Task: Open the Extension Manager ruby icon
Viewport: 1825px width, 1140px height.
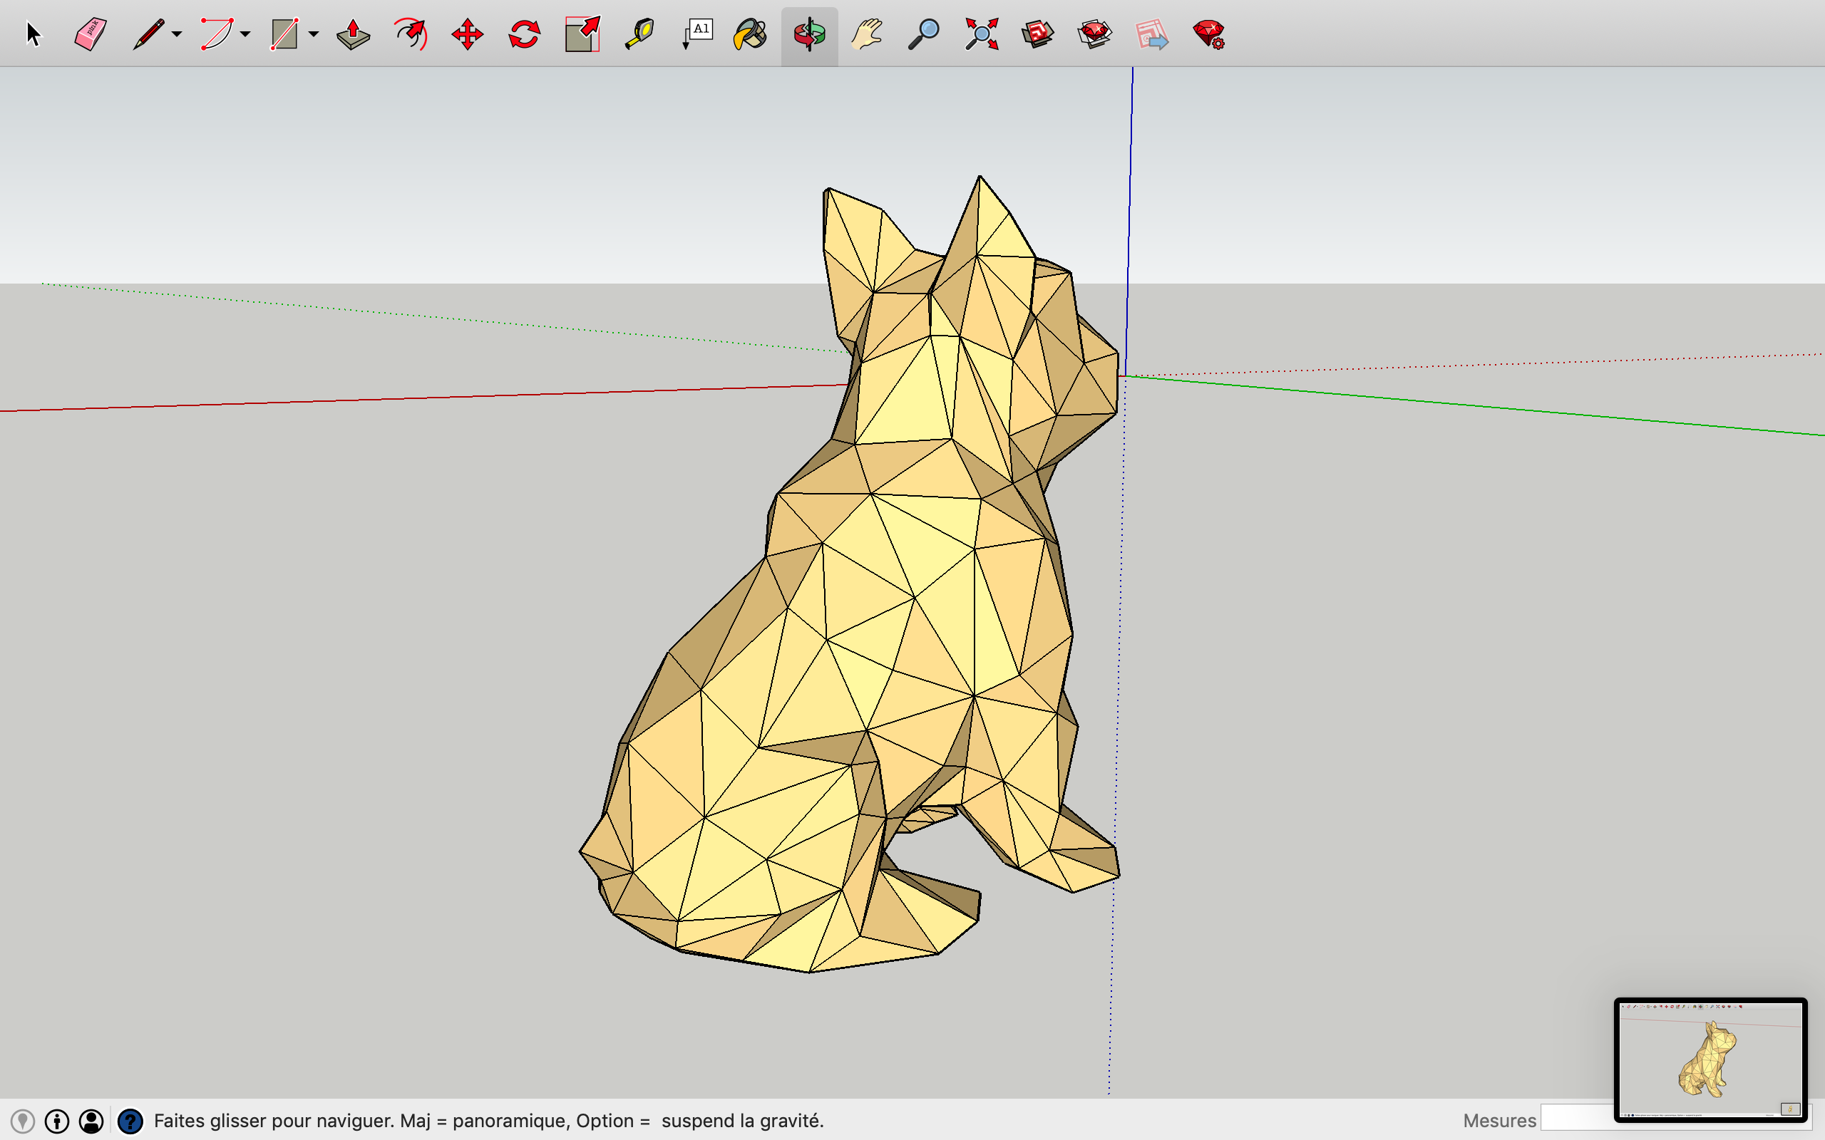Action: point(1208,34)
